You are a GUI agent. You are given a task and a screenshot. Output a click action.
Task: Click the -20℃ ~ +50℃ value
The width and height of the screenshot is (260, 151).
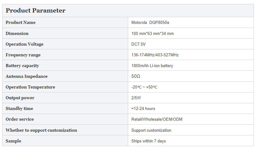click(x=144, y=87)
